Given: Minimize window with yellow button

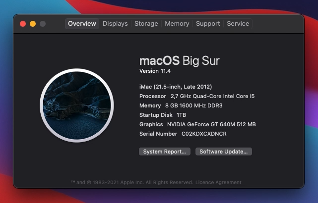Looking at the screenshot, I should (x=33, y=24).
